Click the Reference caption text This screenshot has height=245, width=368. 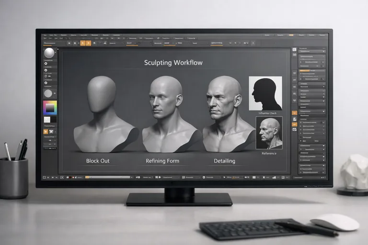[269, 153]
